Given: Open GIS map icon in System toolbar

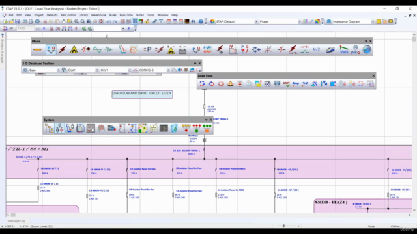Looking at the screenshot, I should [x=143, y=129].
